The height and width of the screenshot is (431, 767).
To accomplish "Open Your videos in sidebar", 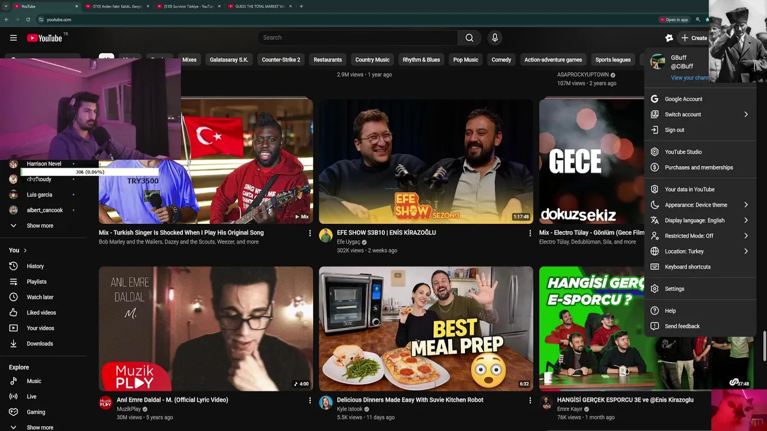I will (40, 329).
